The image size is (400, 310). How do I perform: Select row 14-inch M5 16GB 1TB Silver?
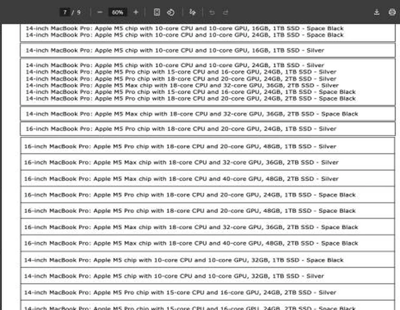pos(208,50)
